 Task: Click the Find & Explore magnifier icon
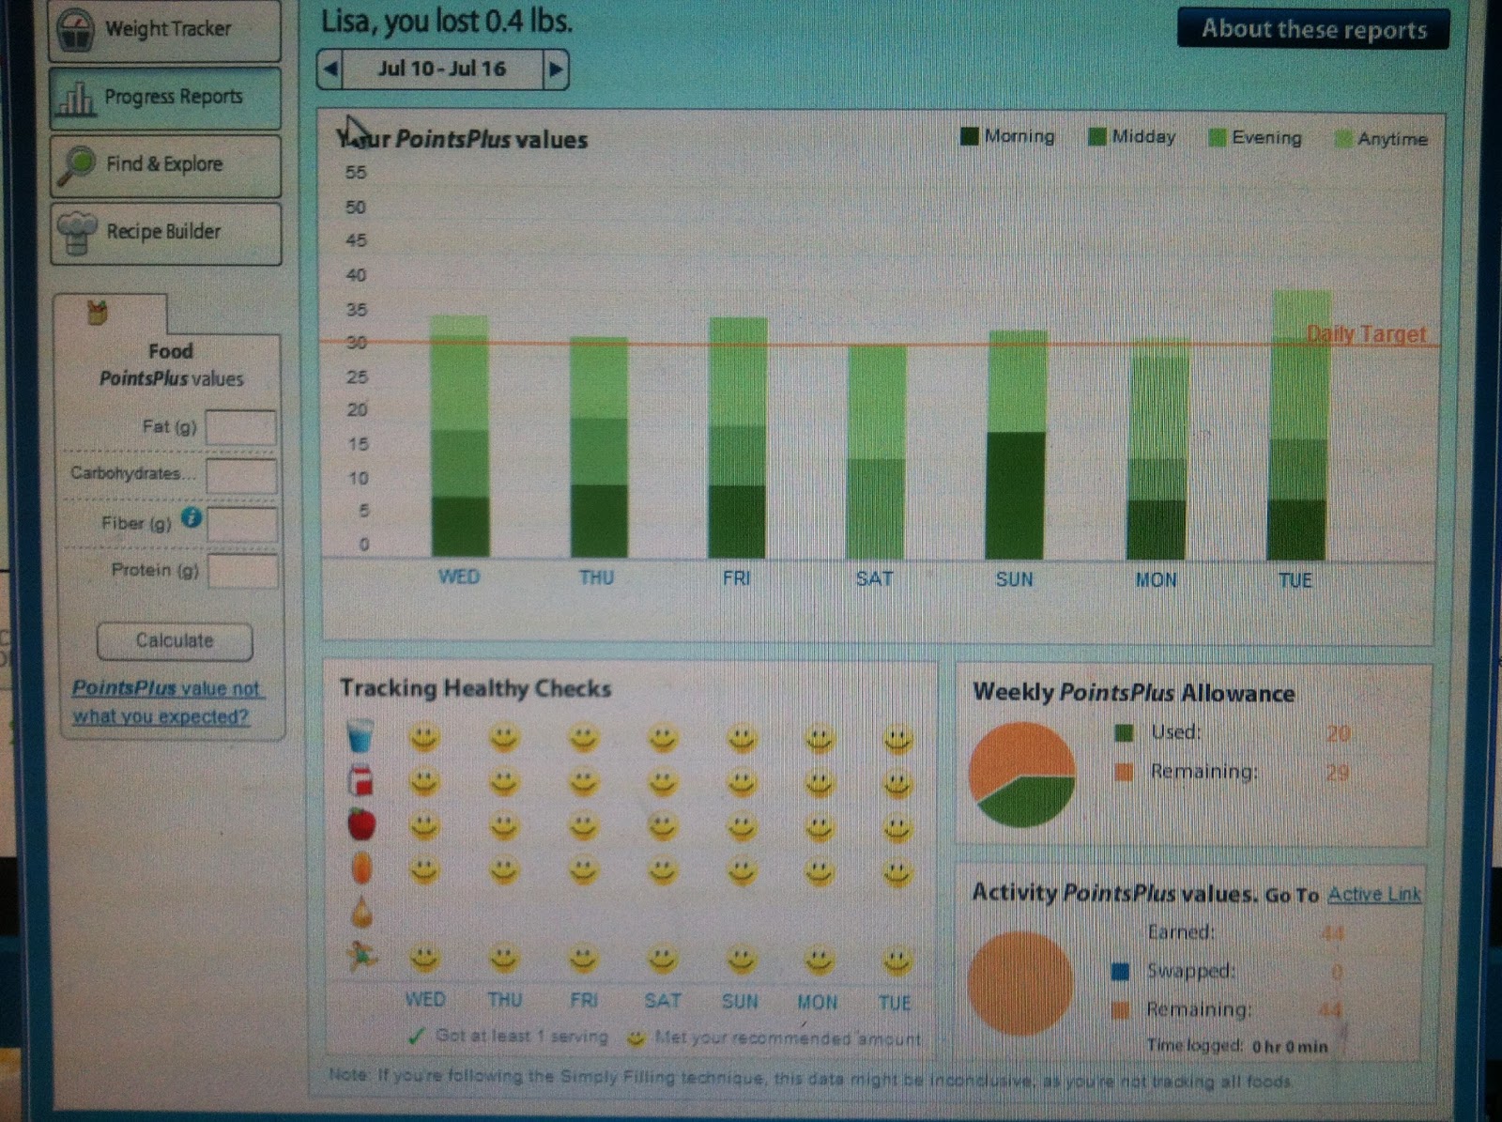click(x=77, y=165)
